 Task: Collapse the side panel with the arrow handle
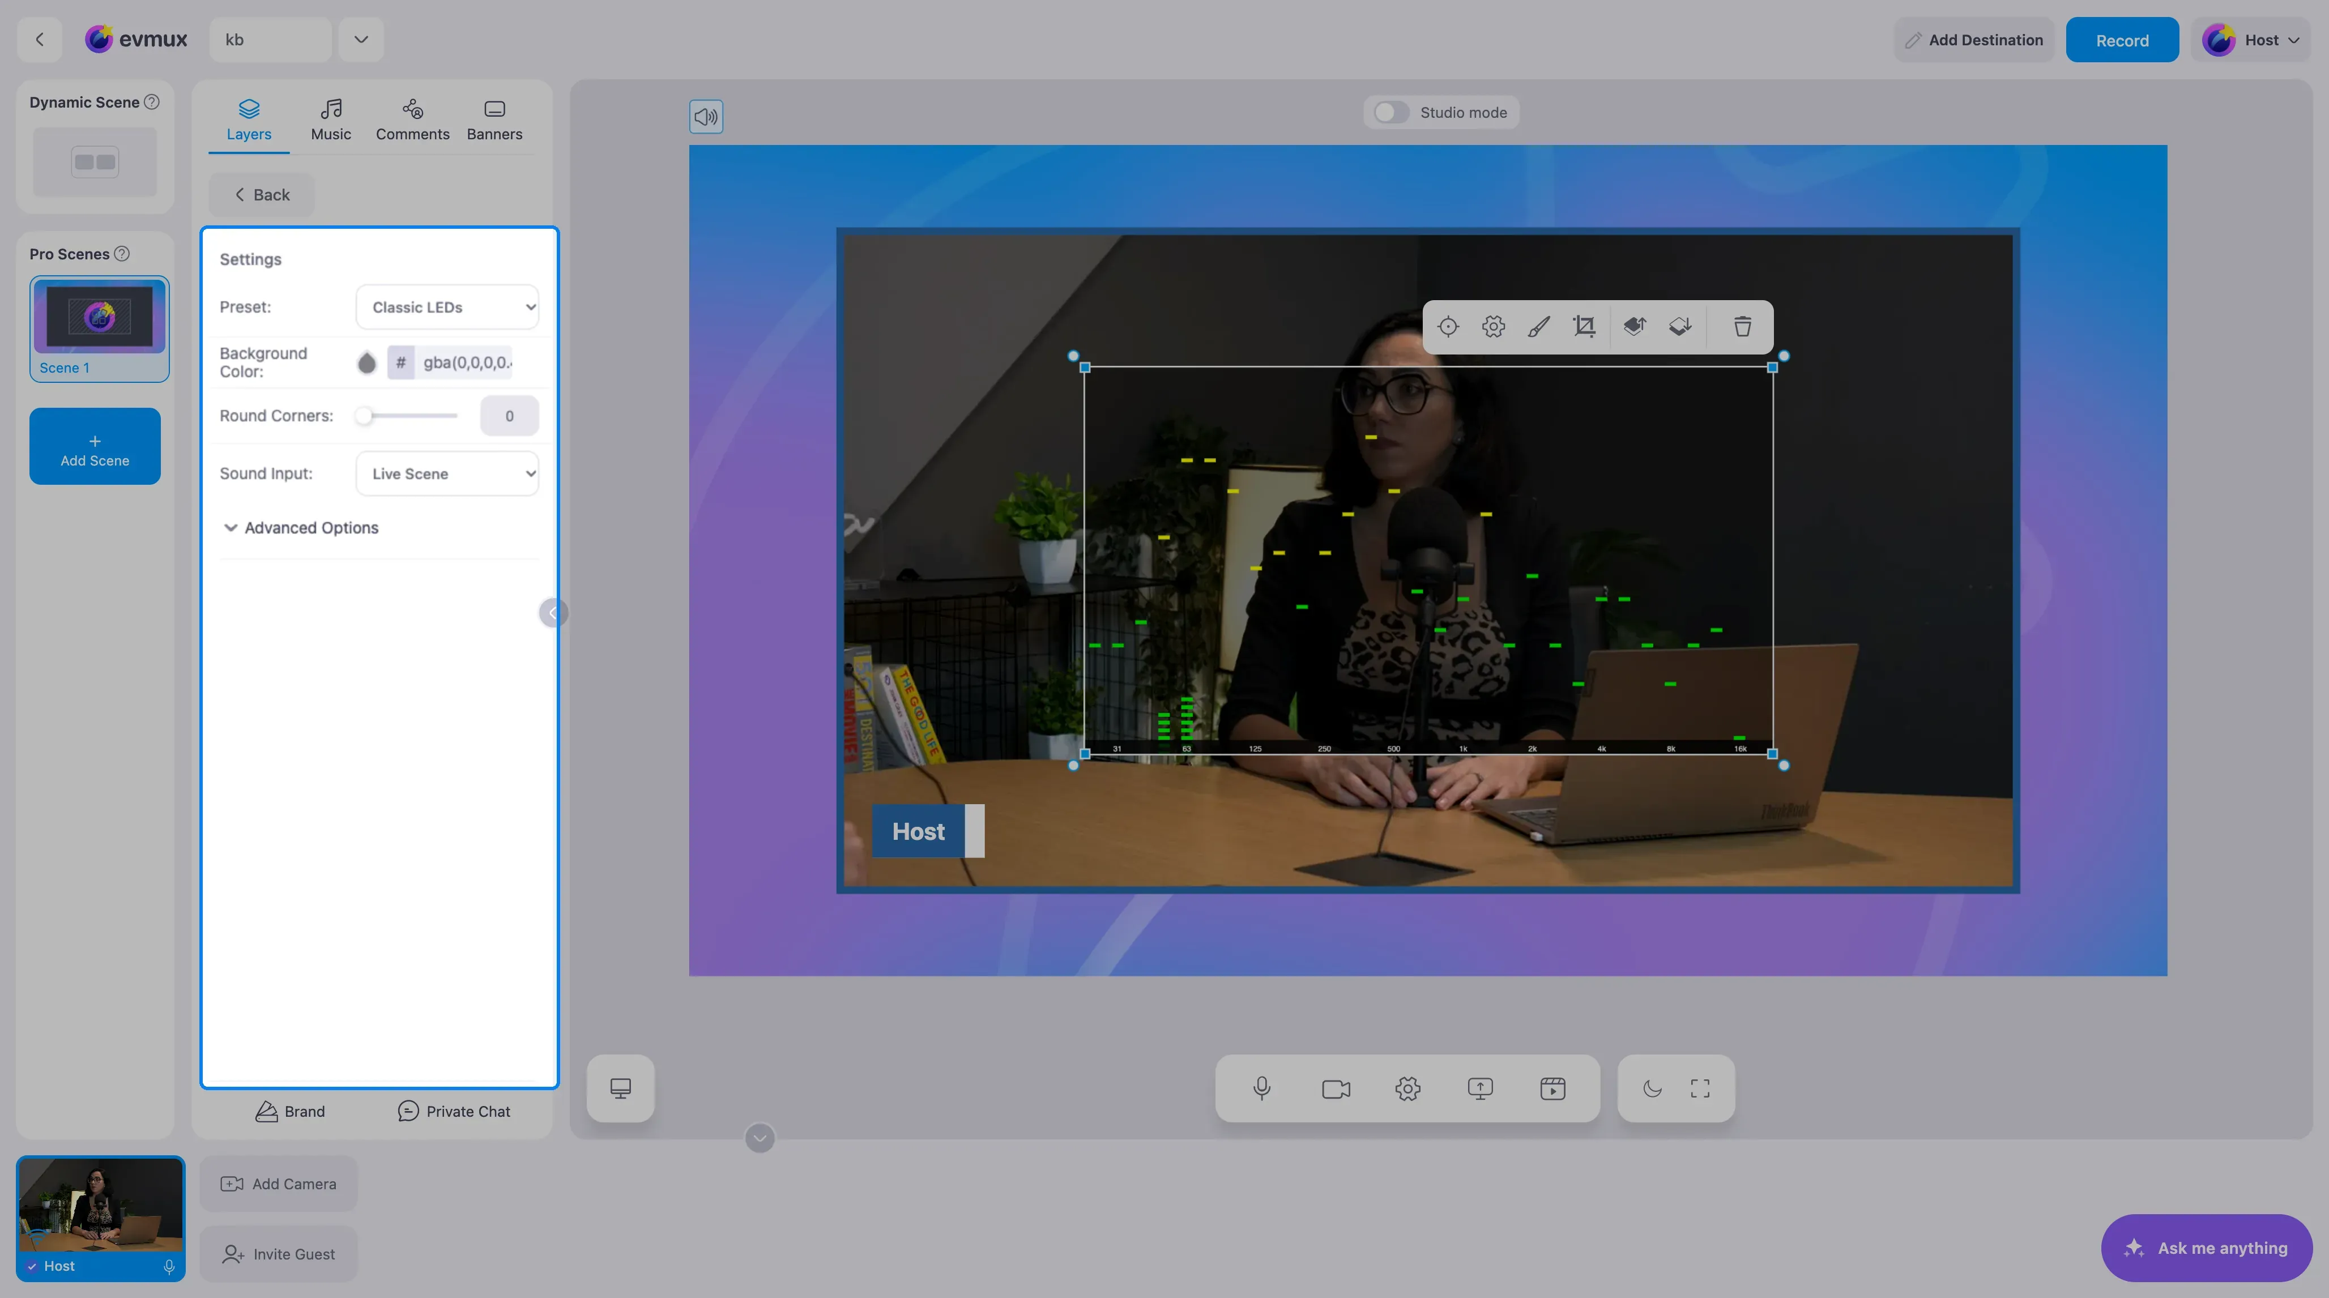click(552, 614)
